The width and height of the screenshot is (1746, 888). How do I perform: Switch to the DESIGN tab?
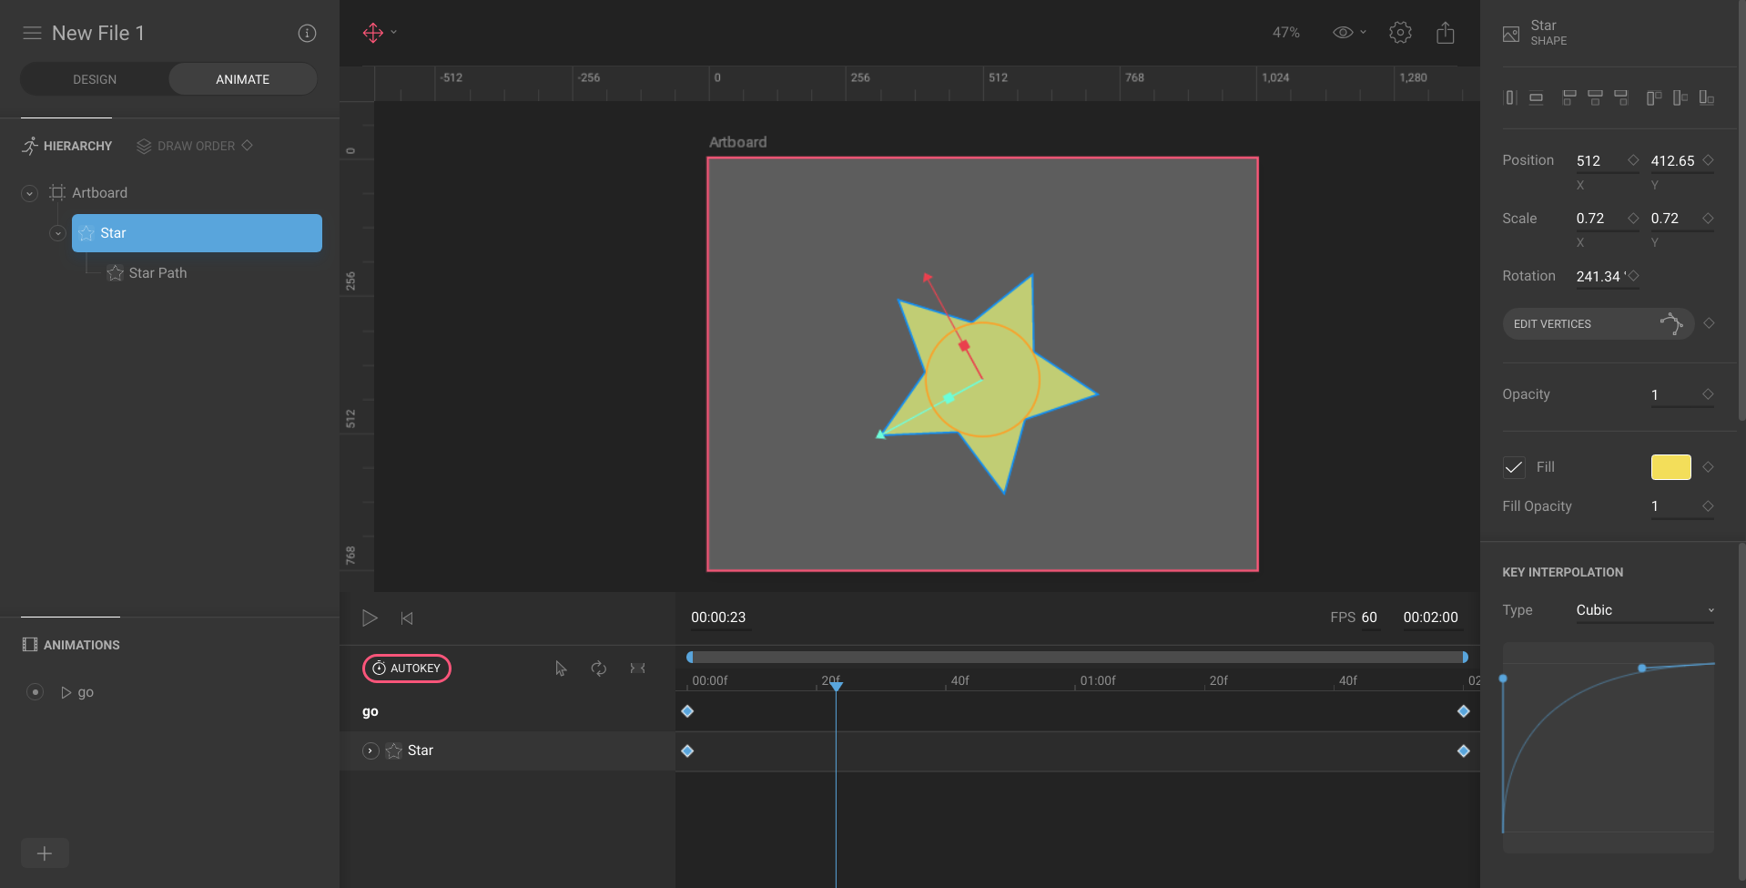coord(94,78)
